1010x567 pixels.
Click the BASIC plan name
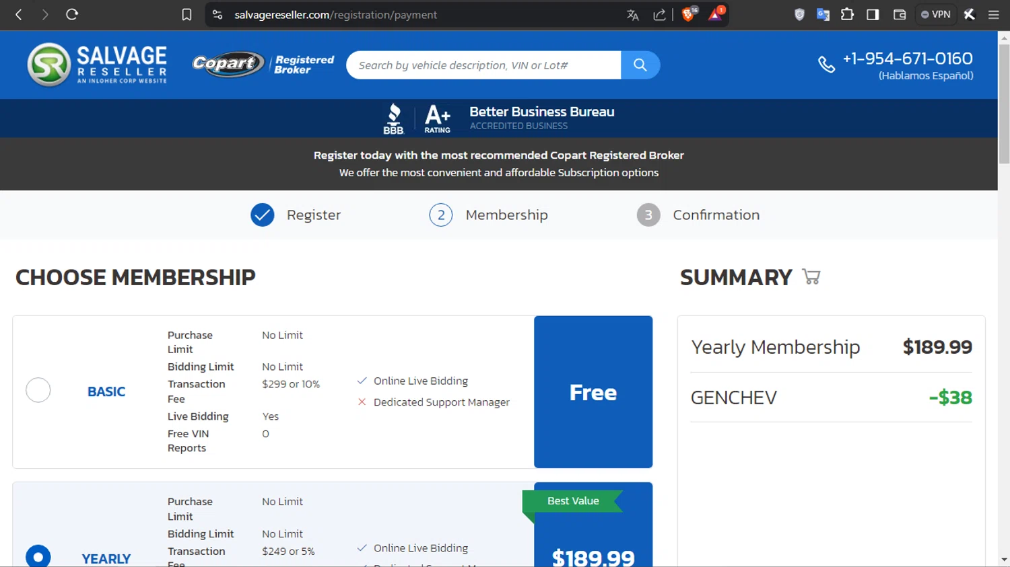(106, 391)
